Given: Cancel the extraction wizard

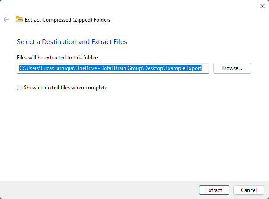Looking at the screenshot, I should point(248,190).
